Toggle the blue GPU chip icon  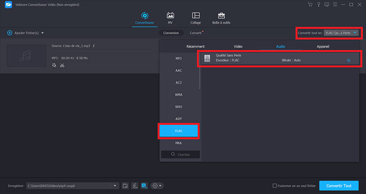point(144,186)
